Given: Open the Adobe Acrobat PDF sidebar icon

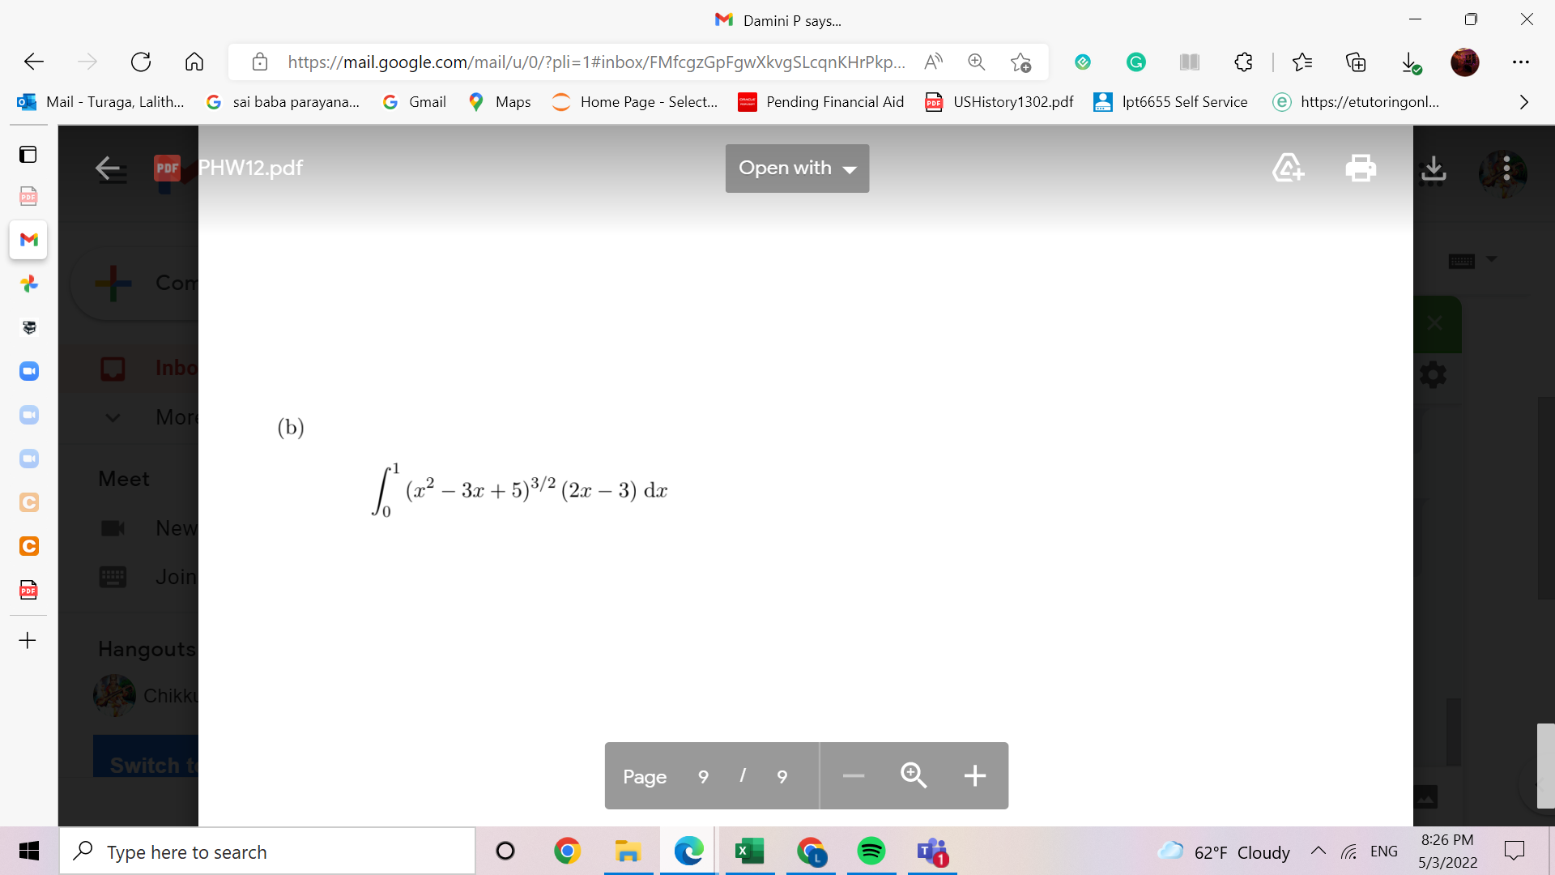Looking at the screenshot, I should point(28,590).
